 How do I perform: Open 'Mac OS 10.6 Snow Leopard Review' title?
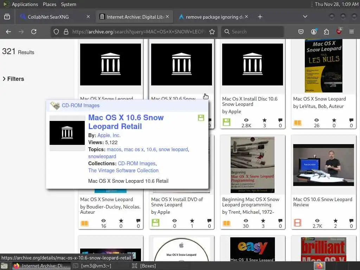point(323,202)
